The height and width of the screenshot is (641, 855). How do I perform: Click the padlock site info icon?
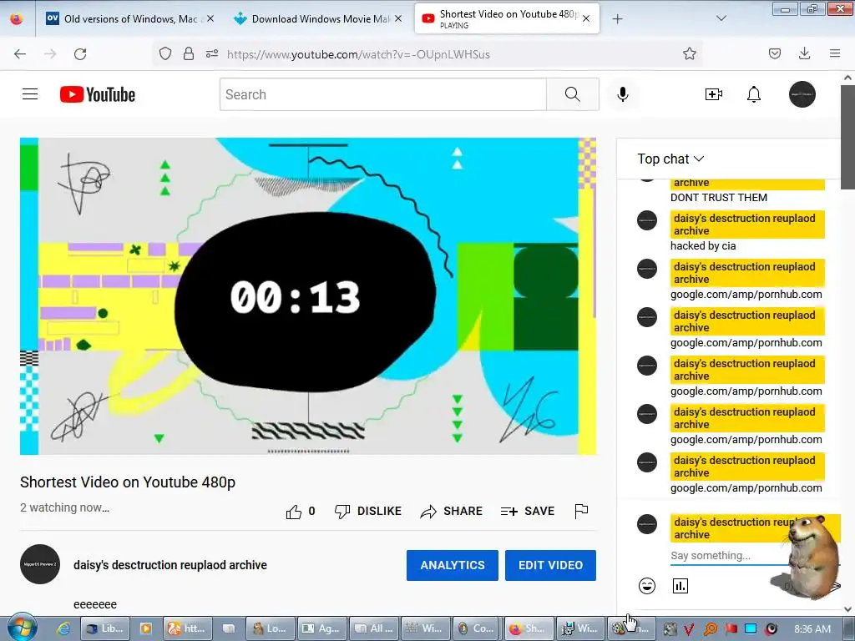pyautogui.click(x=189, y=53)
